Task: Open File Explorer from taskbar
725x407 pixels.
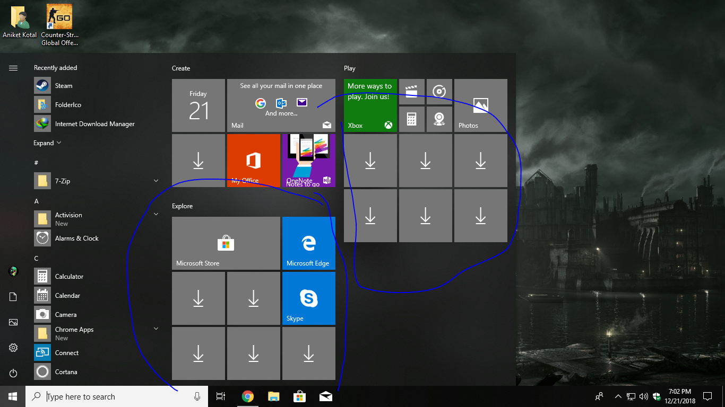Action: pos(273,396)
